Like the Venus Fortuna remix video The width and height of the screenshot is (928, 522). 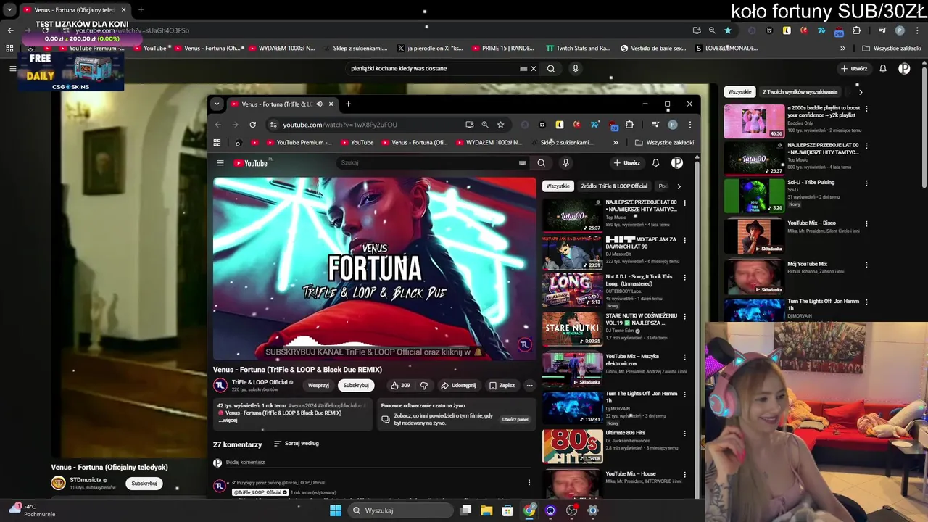[x=400, y=386]
